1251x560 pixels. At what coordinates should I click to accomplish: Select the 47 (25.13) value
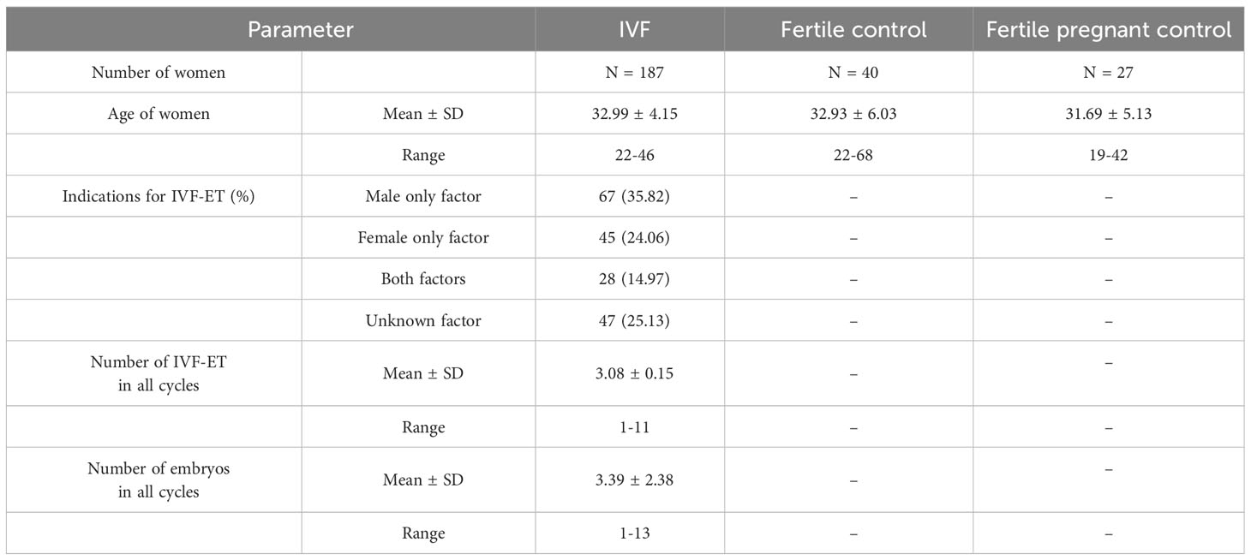[x=631, y=321]
